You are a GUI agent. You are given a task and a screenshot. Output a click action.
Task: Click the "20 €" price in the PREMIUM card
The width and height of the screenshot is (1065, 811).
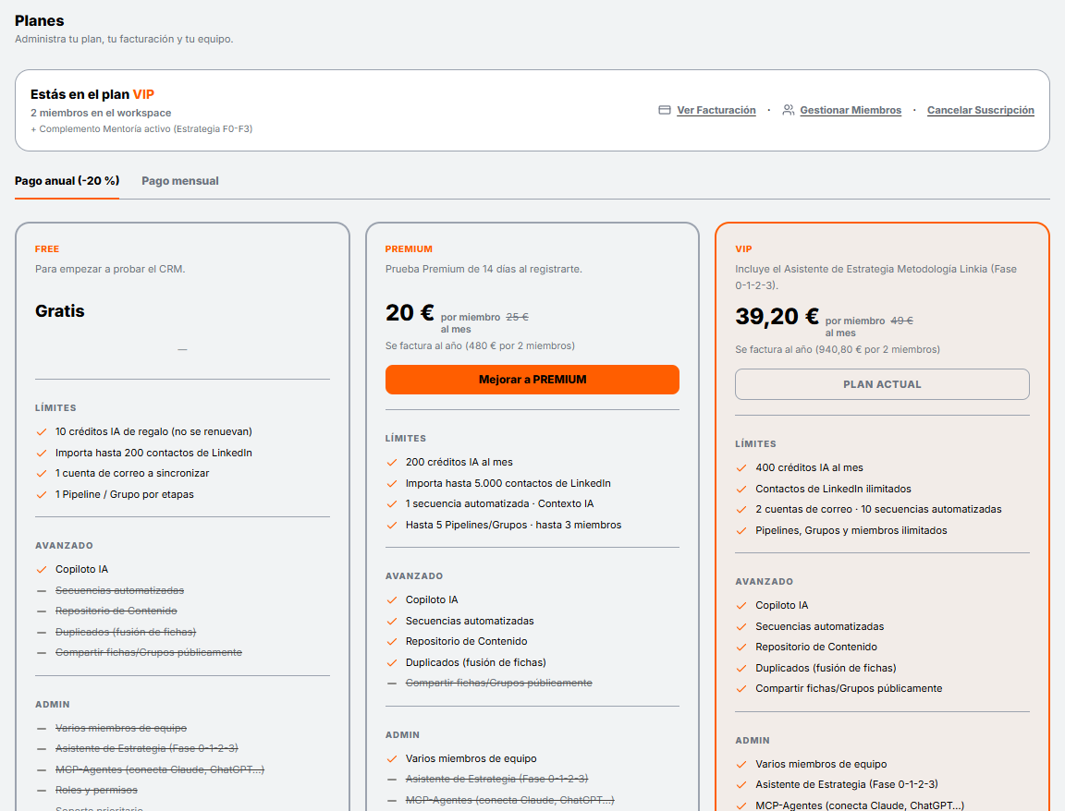coord(410,313)
